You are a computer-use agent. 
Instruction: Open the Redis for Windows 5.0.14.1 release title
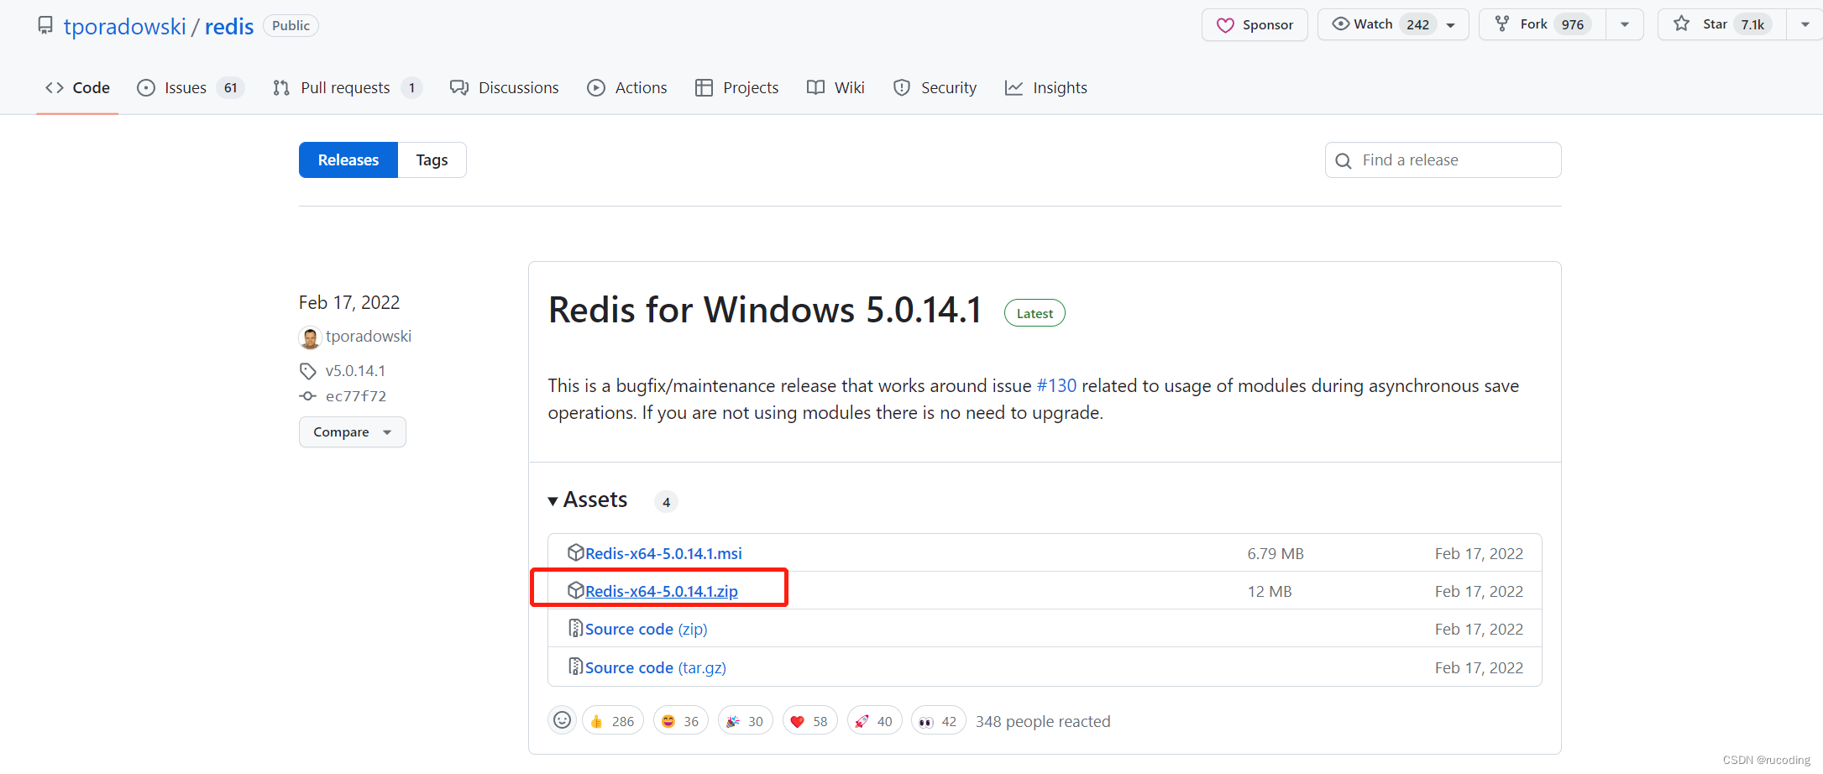click(x=764, y=310)
